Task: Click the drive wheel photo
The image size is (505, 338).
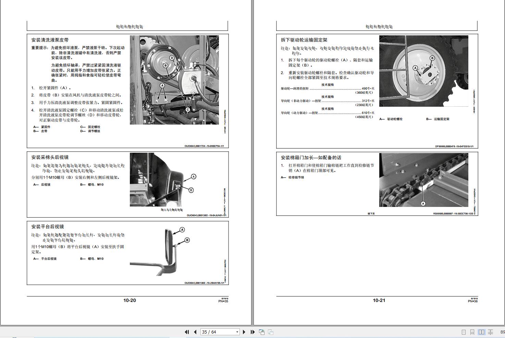Action: [x=423, y=71]
